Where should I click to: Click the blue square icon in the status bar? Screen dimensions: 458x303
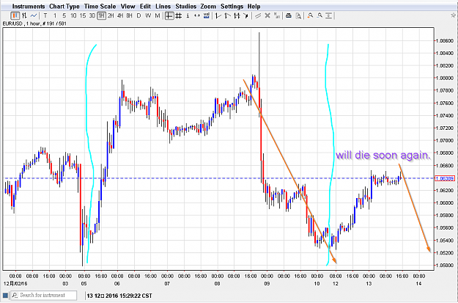(x=5, y=296)
